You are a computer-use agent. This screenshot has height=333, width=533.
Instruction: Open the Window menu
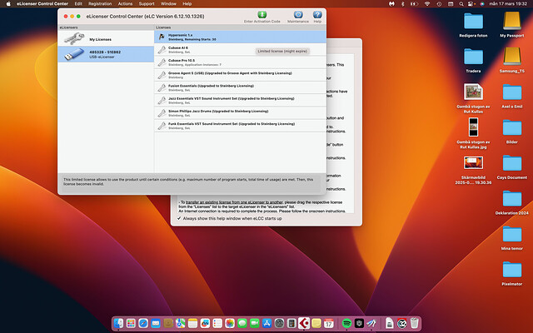pyautogui.click(x=168, y=3)
